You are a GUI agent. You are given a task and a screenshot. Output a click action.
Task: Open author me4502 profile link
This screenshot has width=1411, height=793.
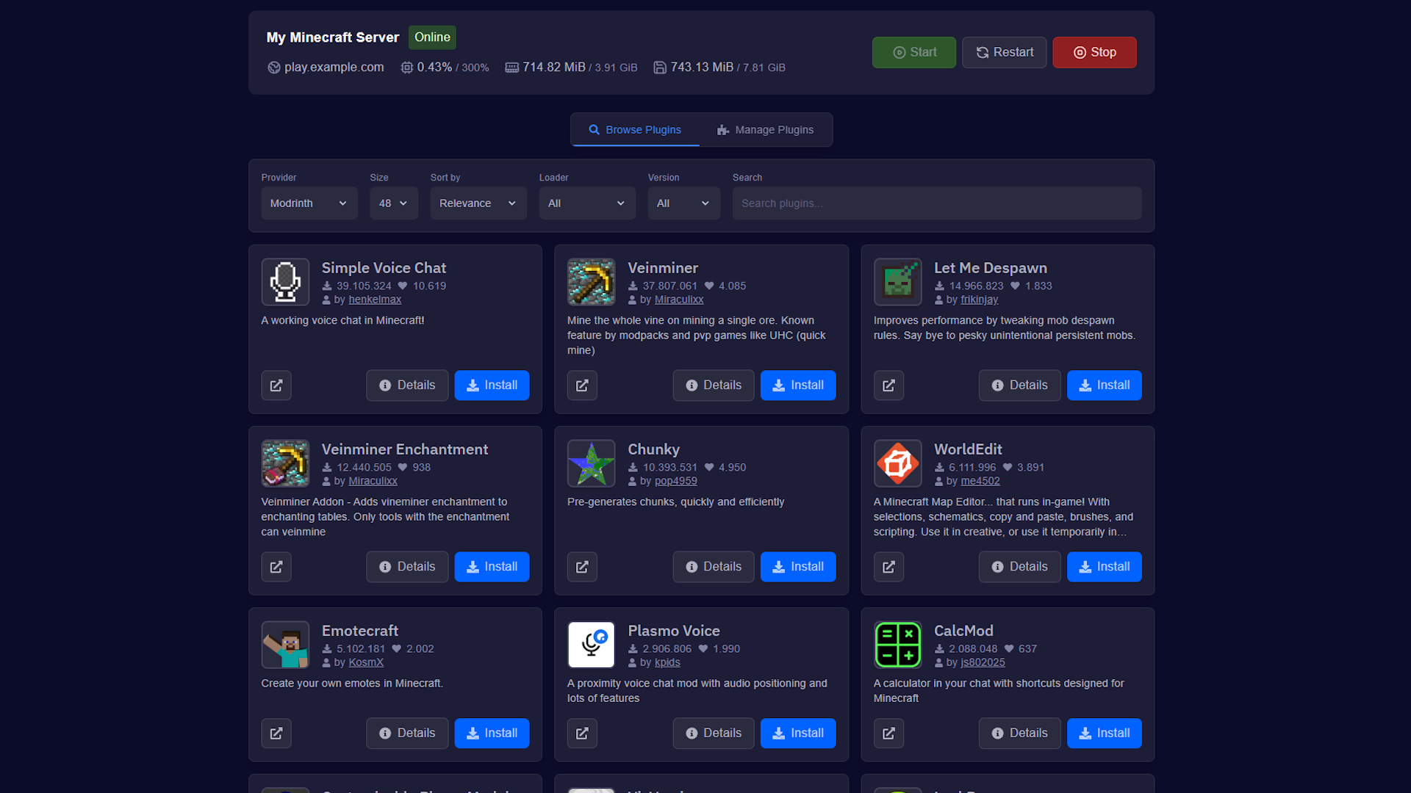980,481
